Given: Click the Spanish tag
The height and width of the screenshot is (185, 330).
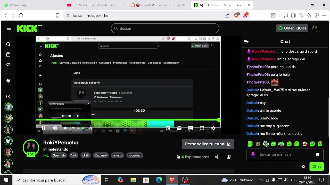Looking at the screenshot, I should (x=59, y=155).
